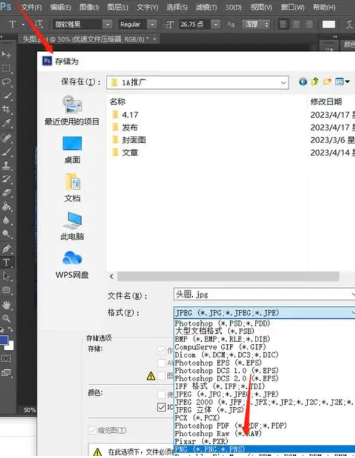The image size is (355, 458).
Task: Toggle the 缩览图(T) thumbnail checkbox
Action: pyautogui.click(x=92, y=430)
